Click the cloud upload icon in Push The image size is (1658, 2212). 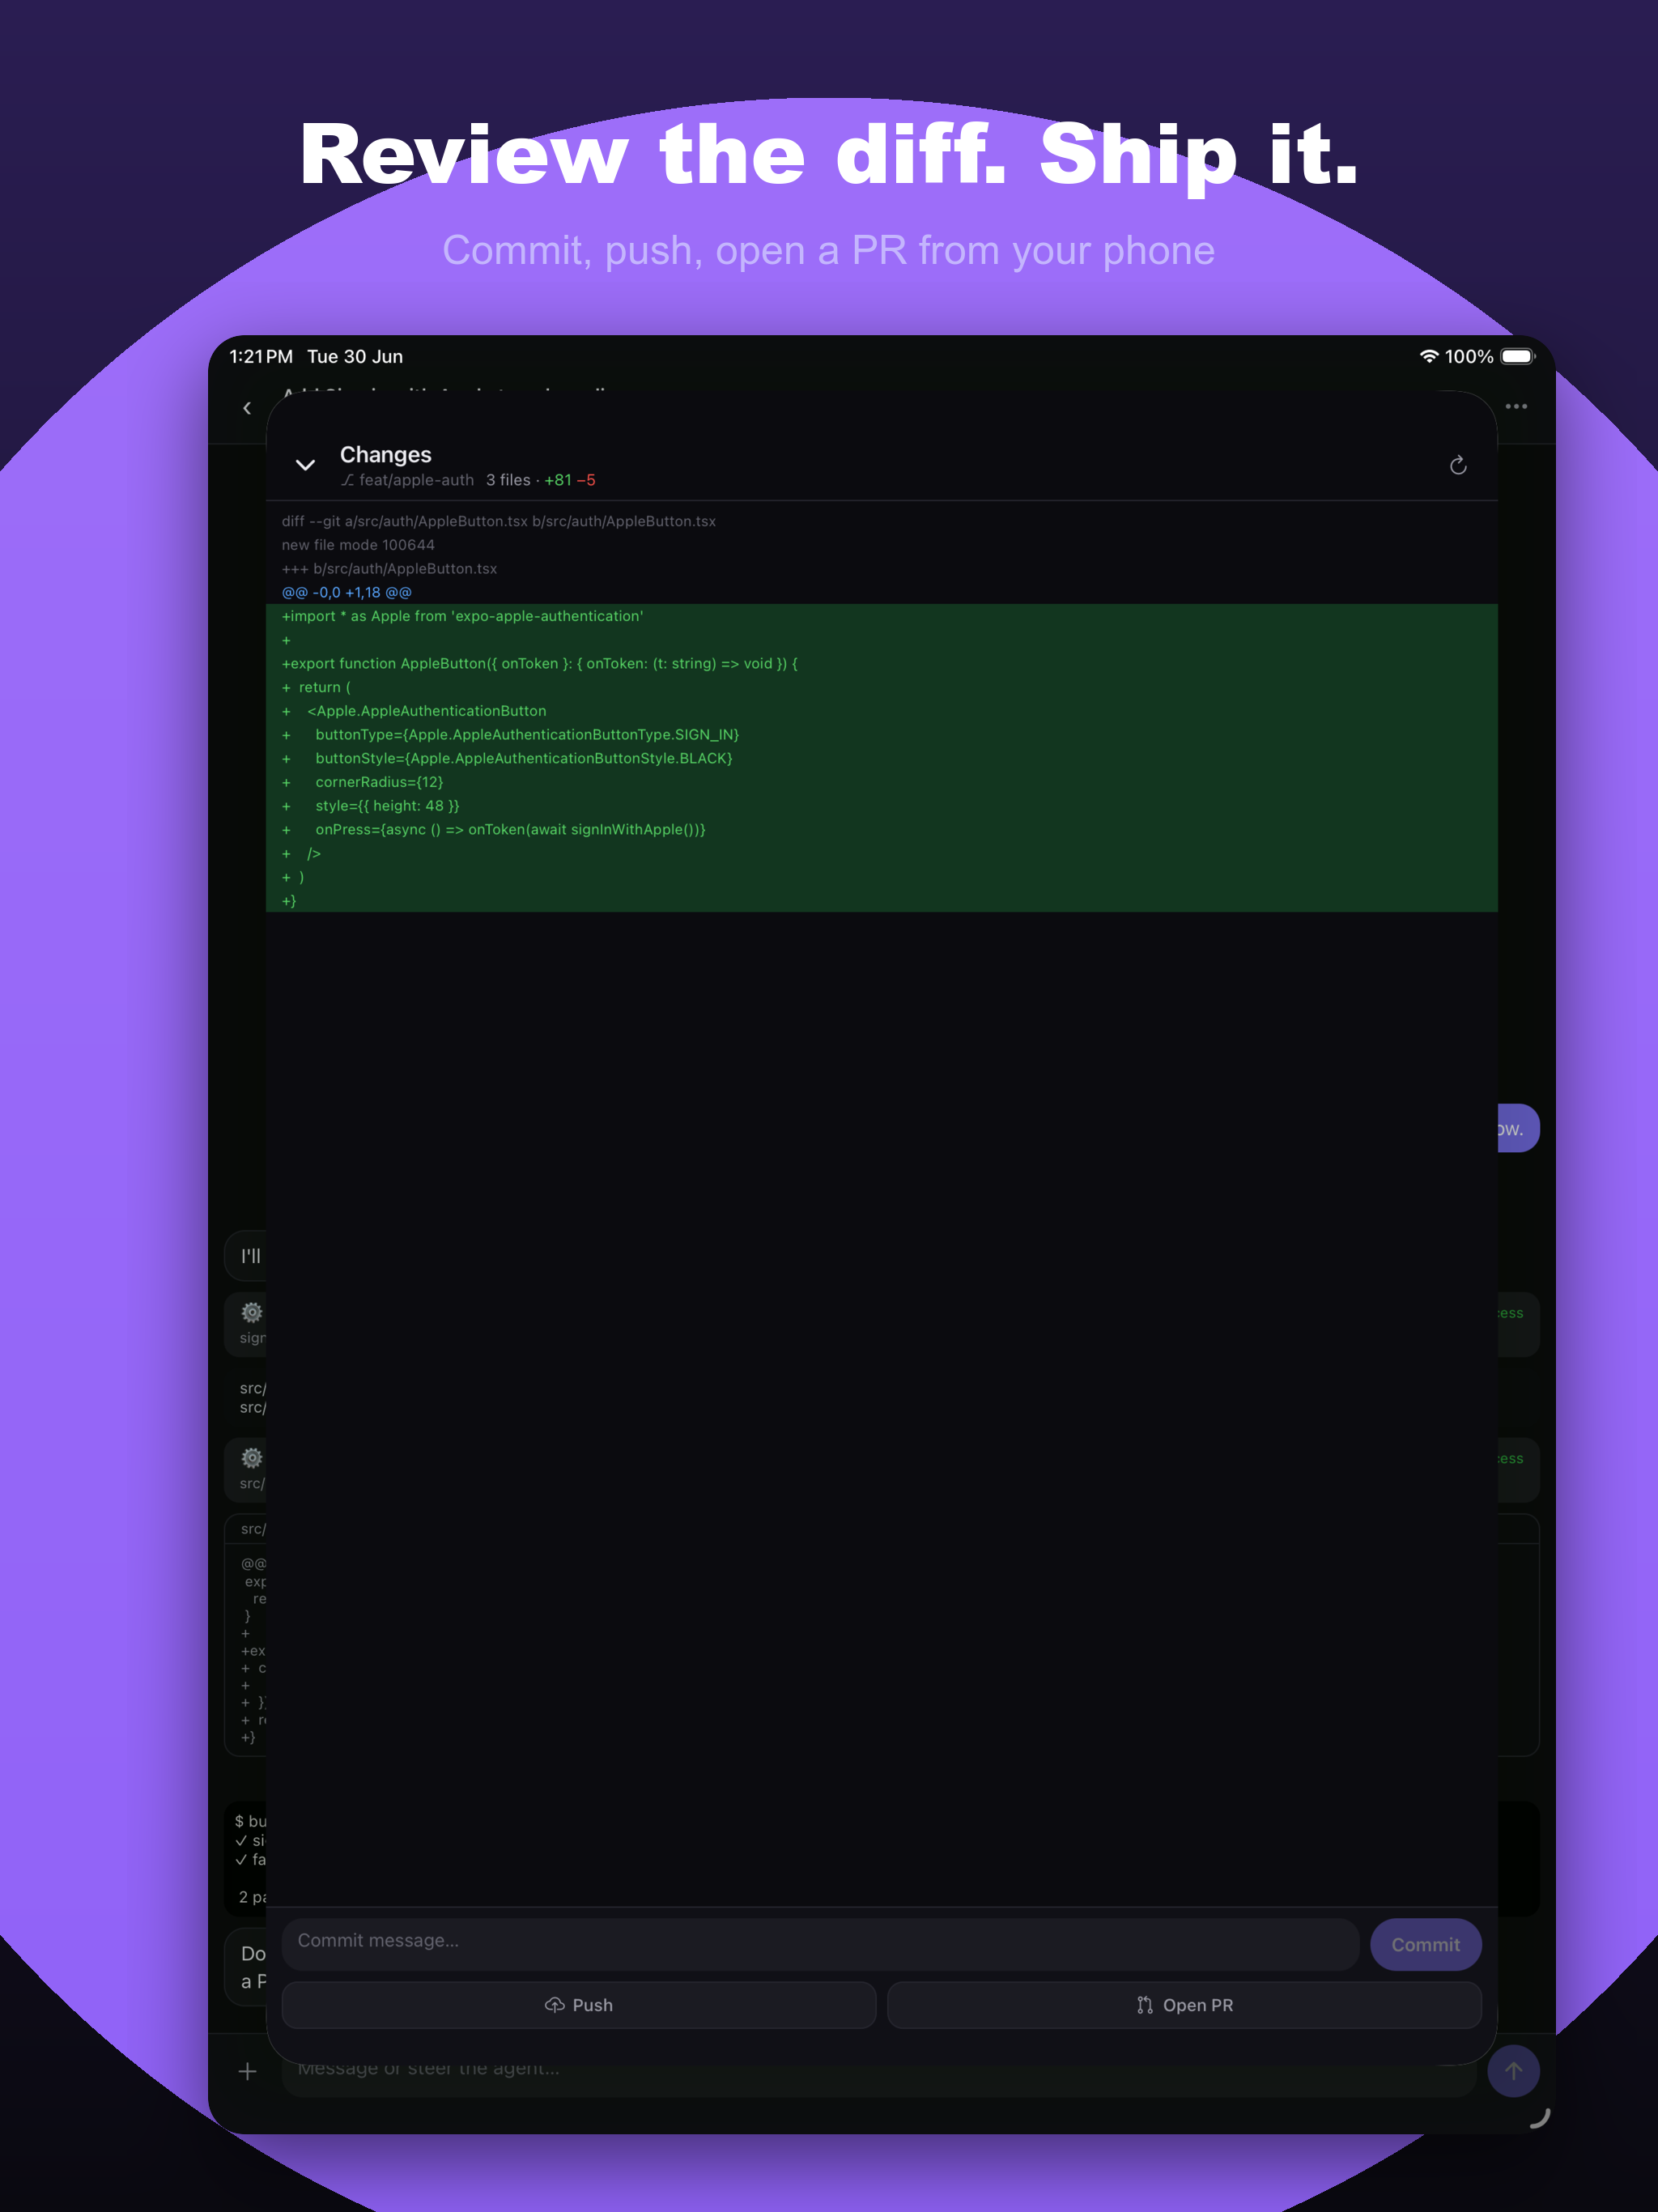(x=554, y=2005)
